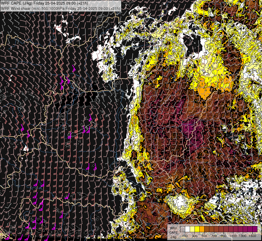Select the pale yellow legend swatch
This screenshot has height=241, width=262.
[192, 229]
